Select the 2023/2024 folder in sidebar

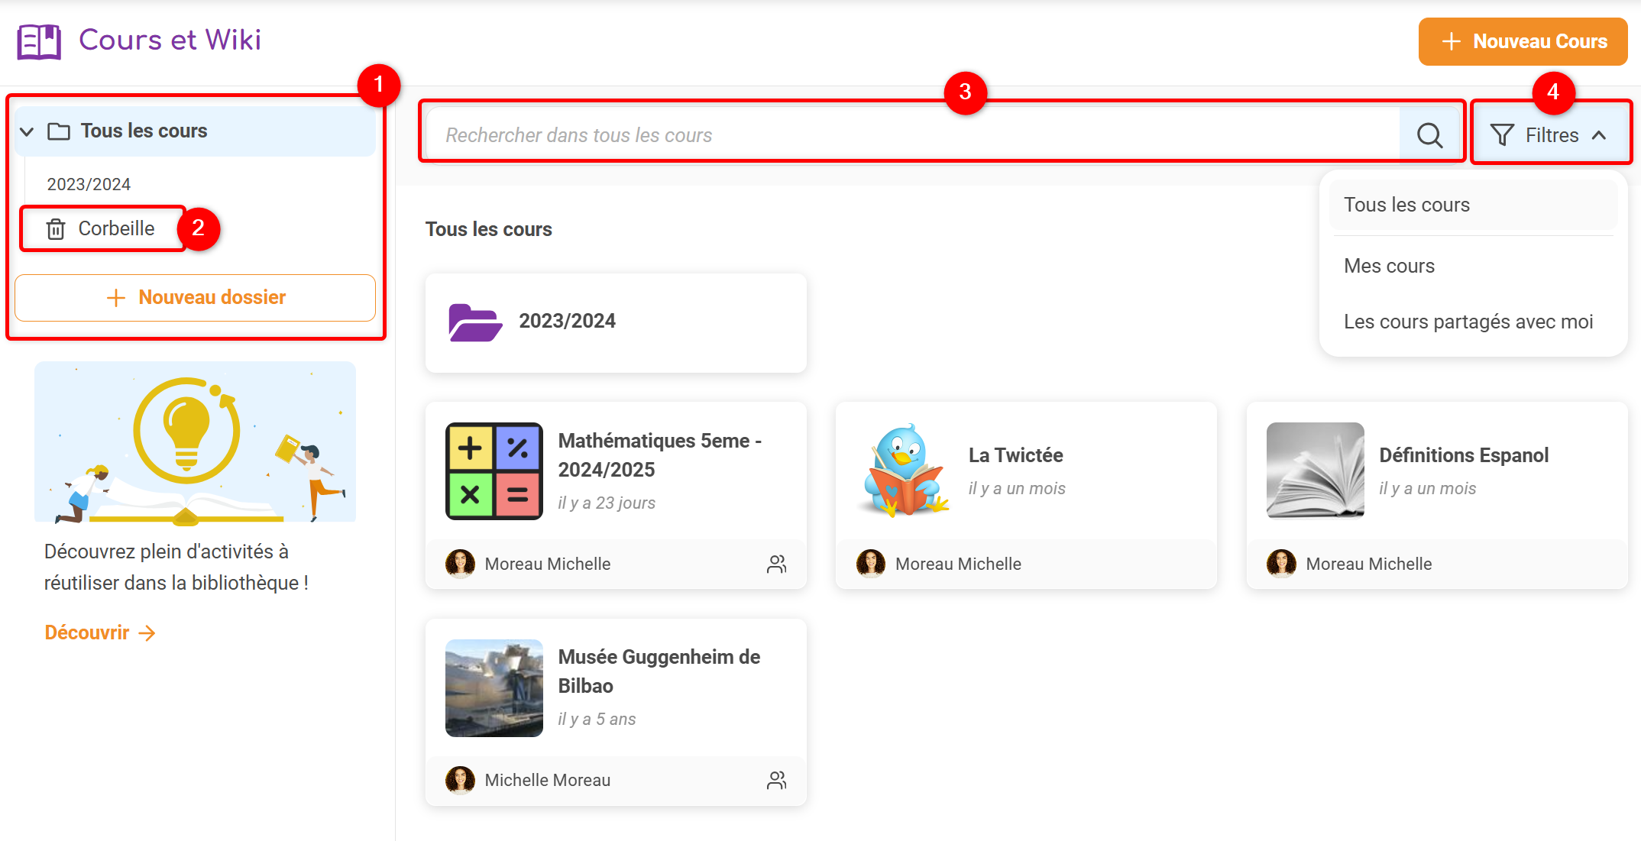(89, 184)
